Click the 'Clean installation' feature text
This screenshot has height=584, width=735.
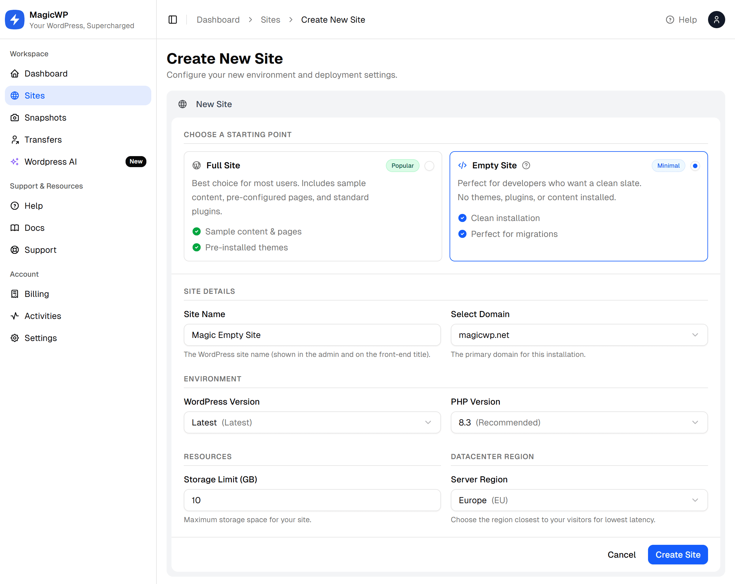pos(505,218)
